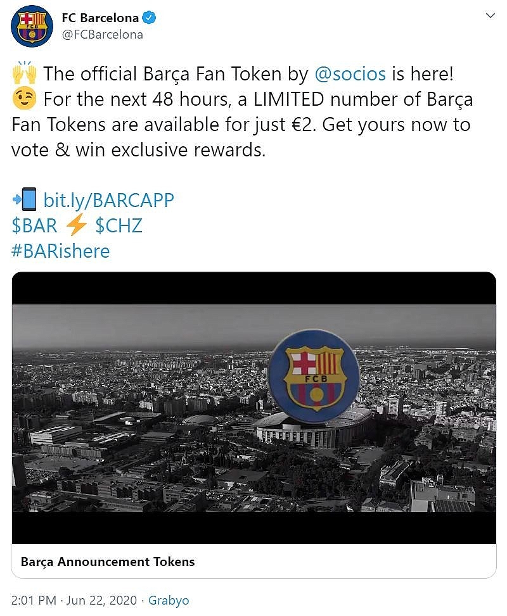The height and width of the screenshot is (616, 507).
Task: Click the Jun 22, 2020 date
Action: tap(101, 601)
